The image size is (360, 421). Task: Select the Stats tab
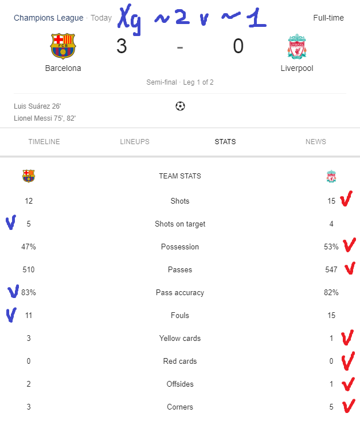(225, 142)
